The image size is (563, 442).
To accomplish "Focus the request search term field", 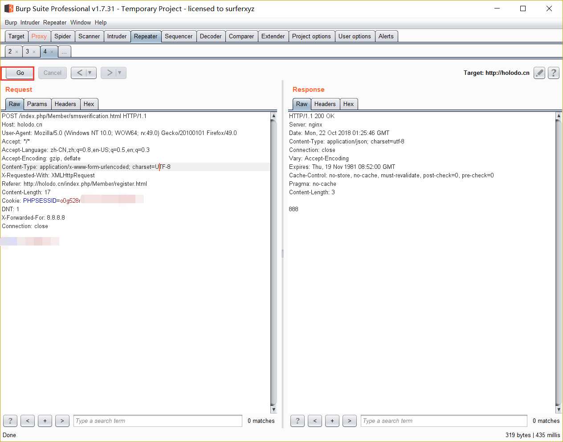I will click(158, 421).
